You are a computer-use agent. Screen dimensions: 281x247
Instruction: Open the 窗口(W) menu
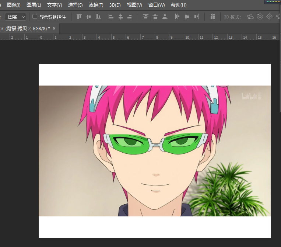tap(157, 5)
